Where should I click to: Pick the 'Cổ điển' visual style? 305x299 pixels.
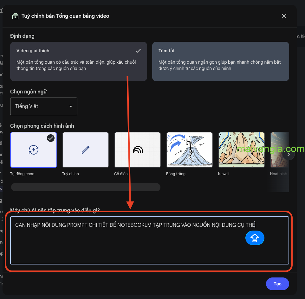138,150
